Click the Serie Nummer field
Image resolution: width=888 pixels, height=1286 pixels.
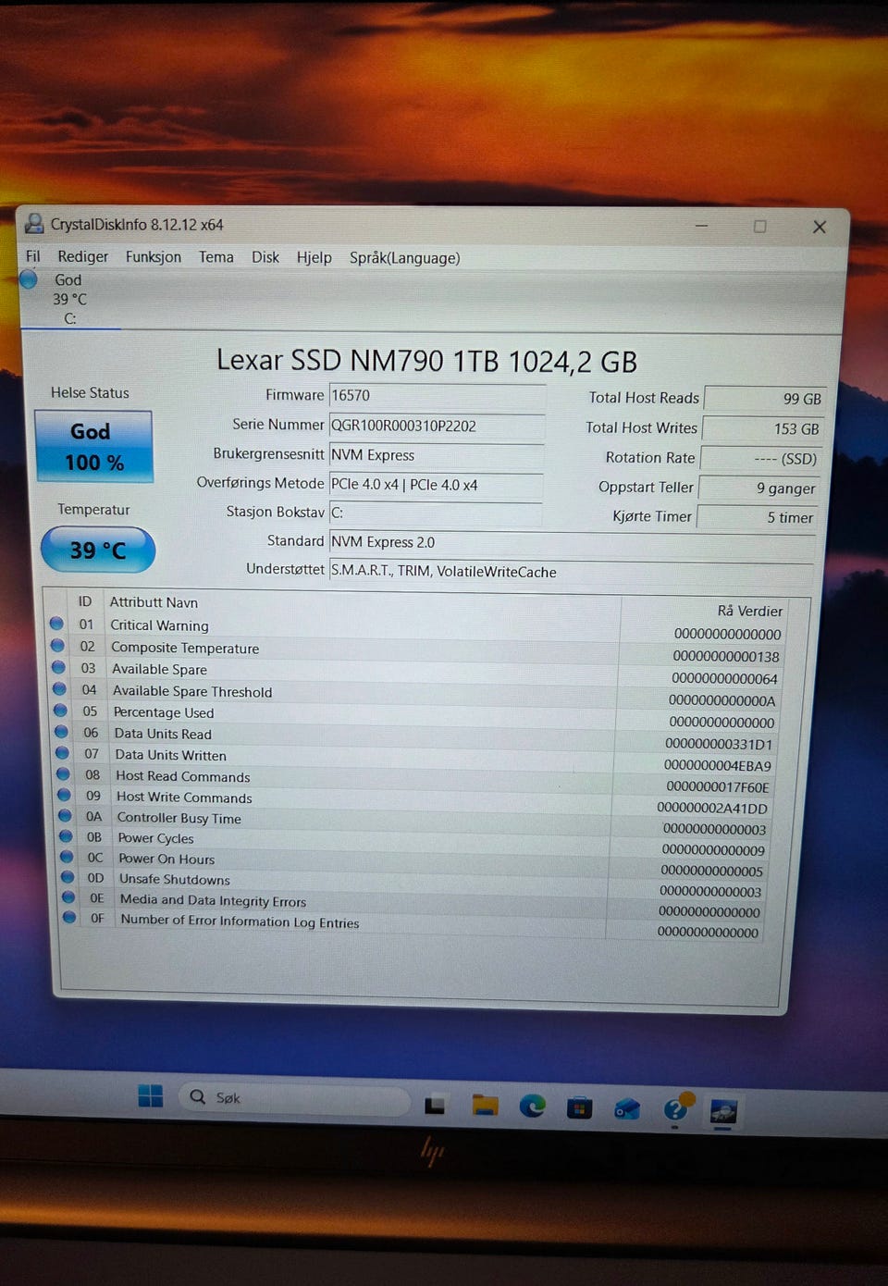click(437, 426)
